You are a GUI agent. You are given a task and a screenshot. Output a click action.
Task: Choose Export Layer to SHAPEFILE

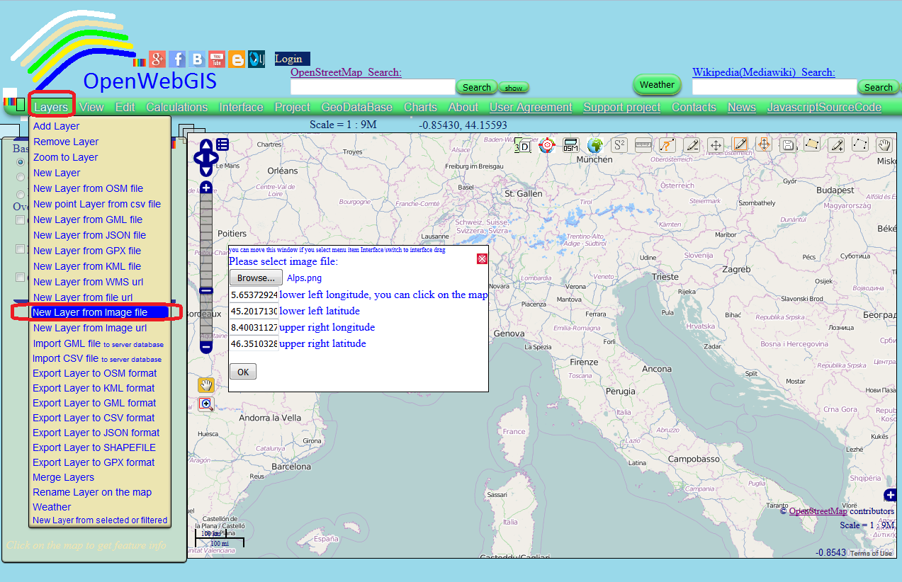coord(94,447)
